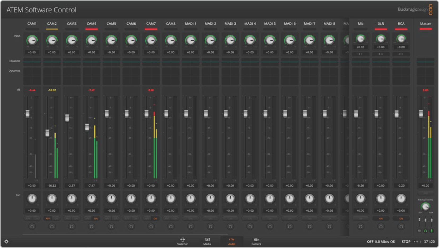Click the green microphone talkback icon

click(432, 231)
